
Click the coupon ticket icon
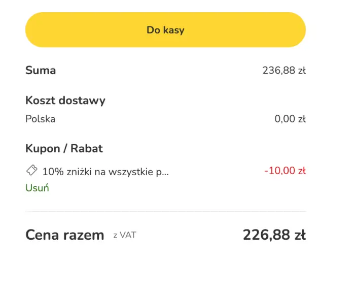[31, 171]
